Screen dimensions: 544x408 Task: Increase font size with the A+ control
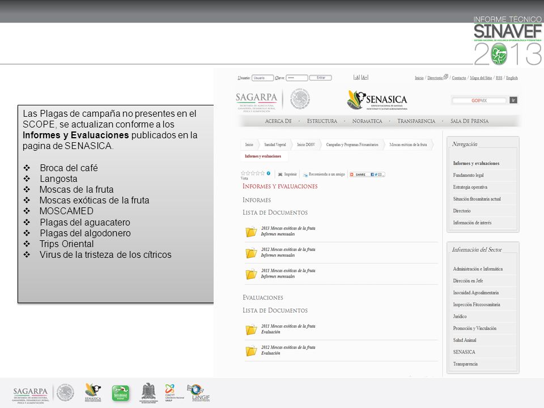364,78
